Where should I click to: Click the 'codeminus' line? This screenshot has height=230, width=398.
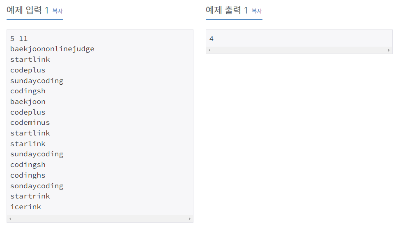(x=30, y=123)
